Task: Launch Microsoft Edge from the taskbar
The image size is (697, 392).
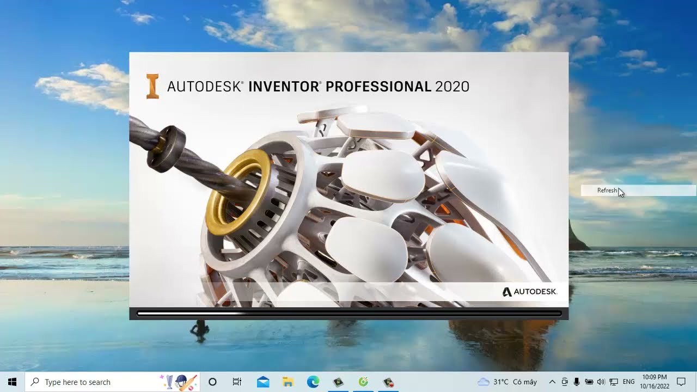Action: [313, 382]
